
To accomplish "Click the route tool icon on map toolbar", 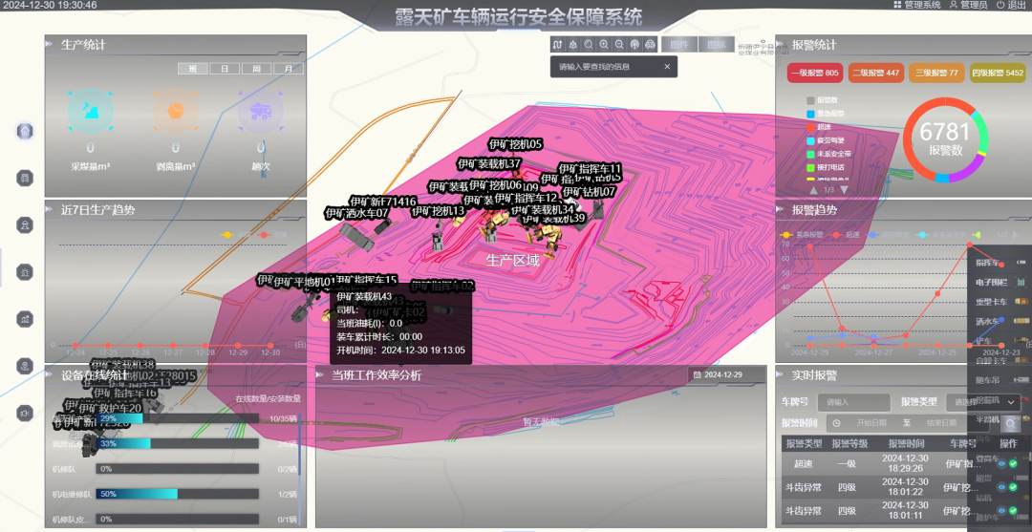I will [558, 45].
